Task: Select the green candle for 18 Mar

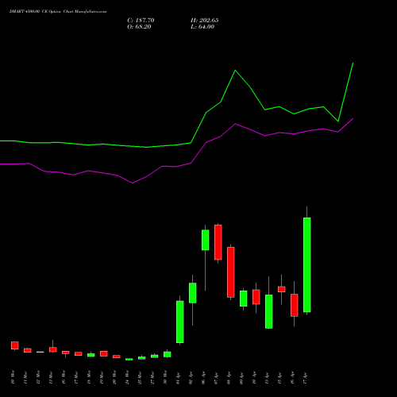Action: point(91,355)
